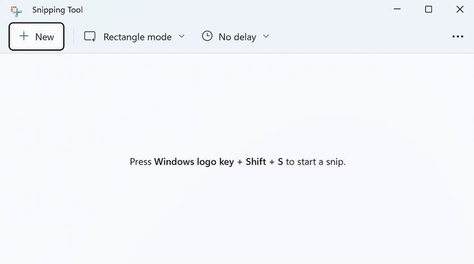
Task: Close the Snipping Tool window
Action: click(460, 9)
